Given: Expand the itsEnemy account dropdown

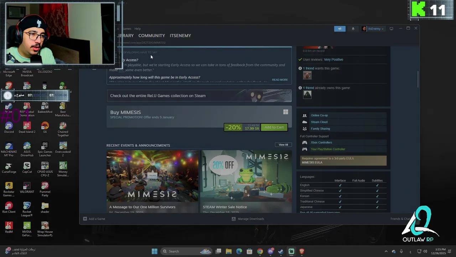Looking at the screenshot, I should [x=373, y=29].
